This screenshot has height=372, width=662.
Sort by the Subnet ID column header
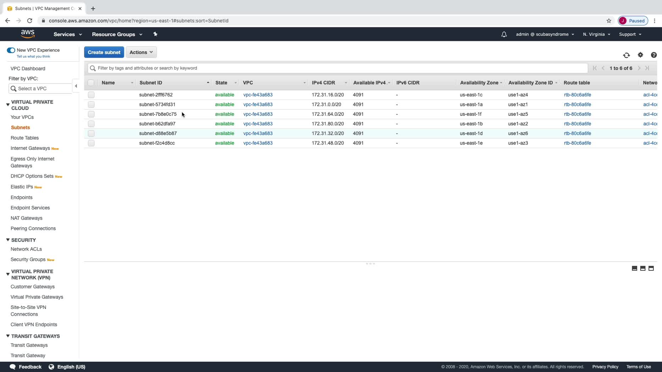tap(174, 83)
